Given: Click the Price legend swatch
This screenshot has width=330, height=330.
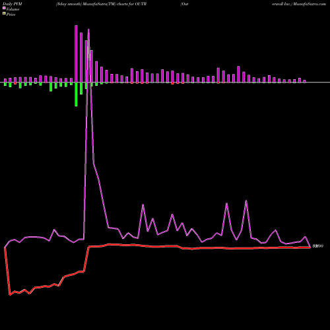Looking at the screenshot, I should pyautogui.click(x=4, y=14).
